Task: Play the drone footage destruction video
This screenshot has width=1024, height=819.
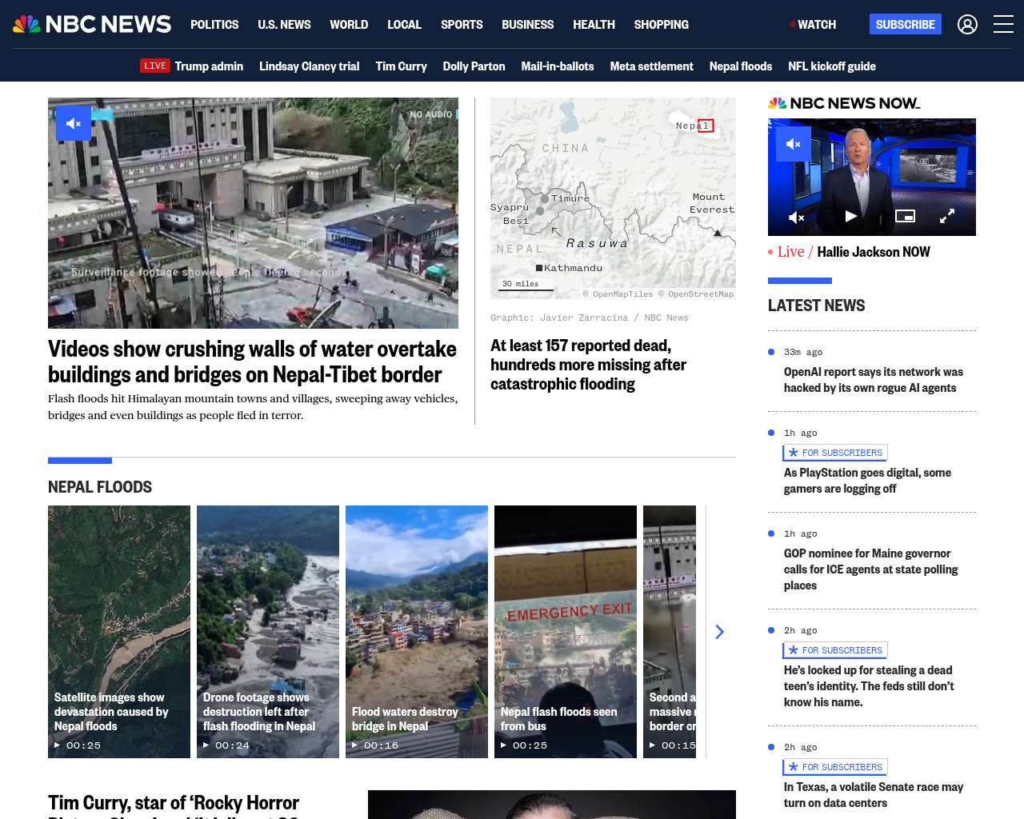Action: click(x=268, y=632)
